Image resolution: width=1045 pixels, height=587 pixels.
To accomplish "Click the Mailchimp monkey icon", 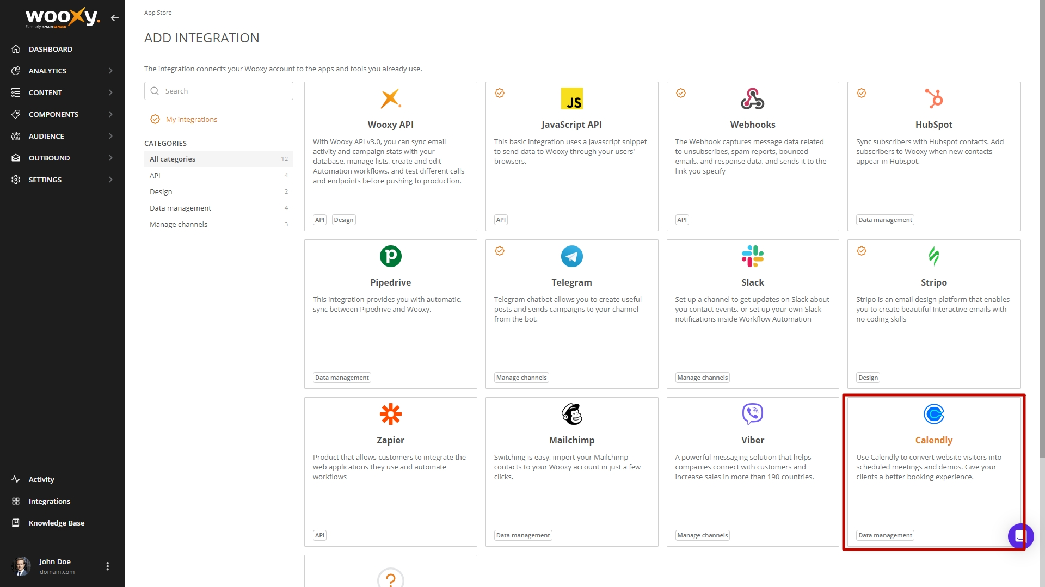I will point(571,414).
